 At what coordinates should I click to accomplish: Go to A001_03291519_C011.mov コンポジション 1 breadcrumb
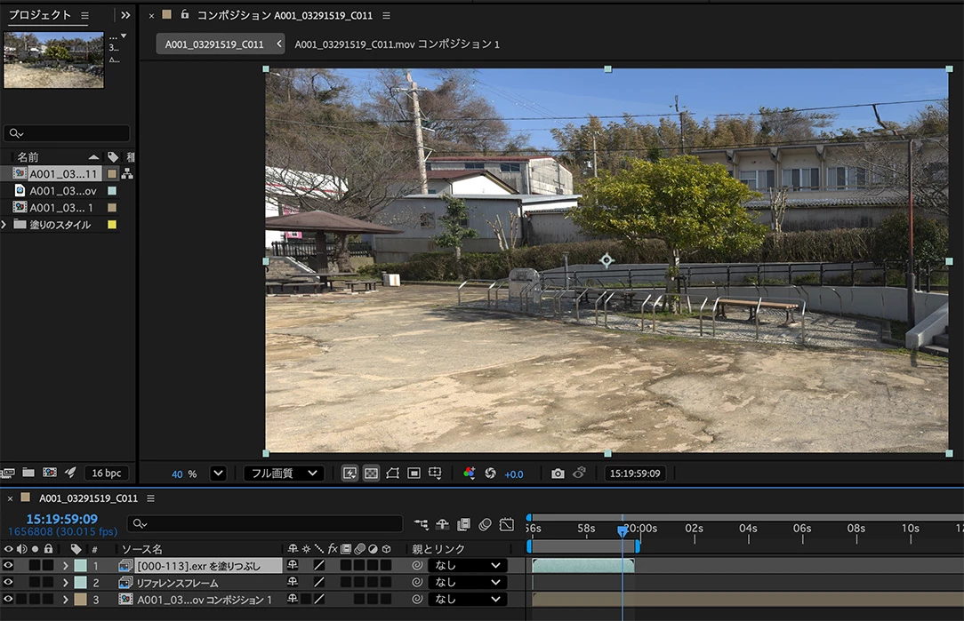point(398,44)
